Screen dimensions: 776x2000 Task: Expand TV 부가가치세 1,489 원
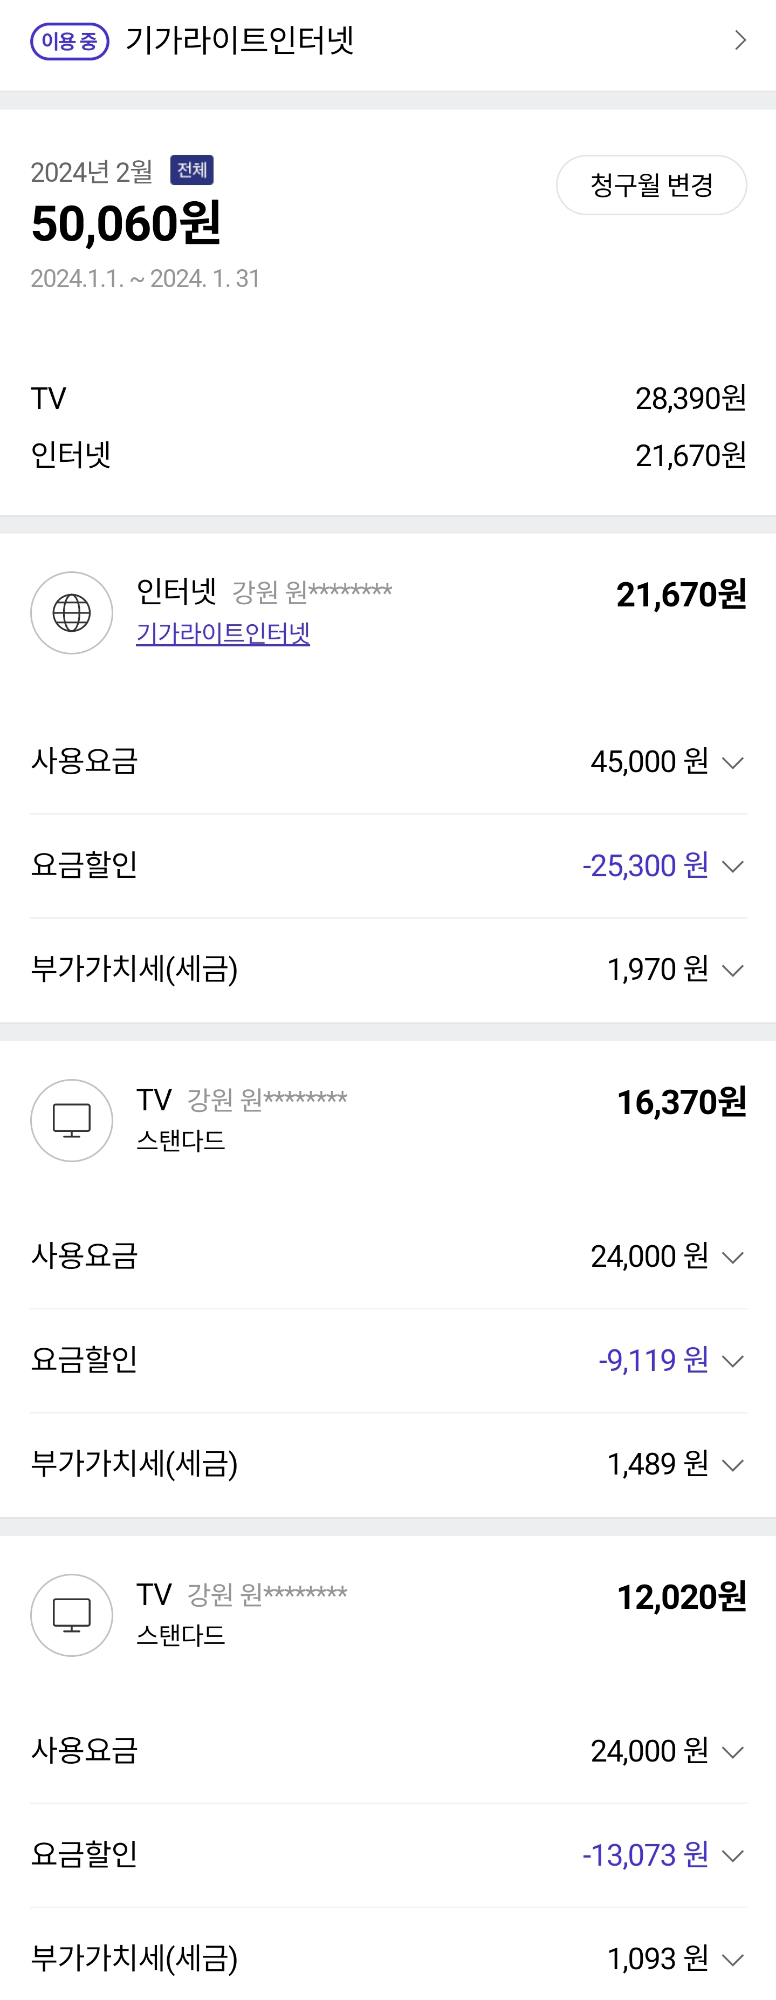[732, 1464]
